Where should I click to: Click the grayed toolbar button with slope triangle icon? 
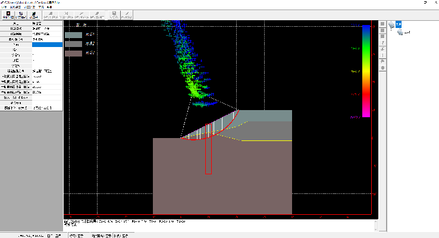[51, 15]
